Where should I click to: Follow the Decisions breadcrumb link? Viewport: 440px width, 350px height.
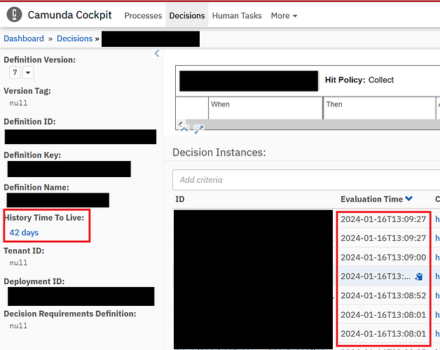coord(75,38)
